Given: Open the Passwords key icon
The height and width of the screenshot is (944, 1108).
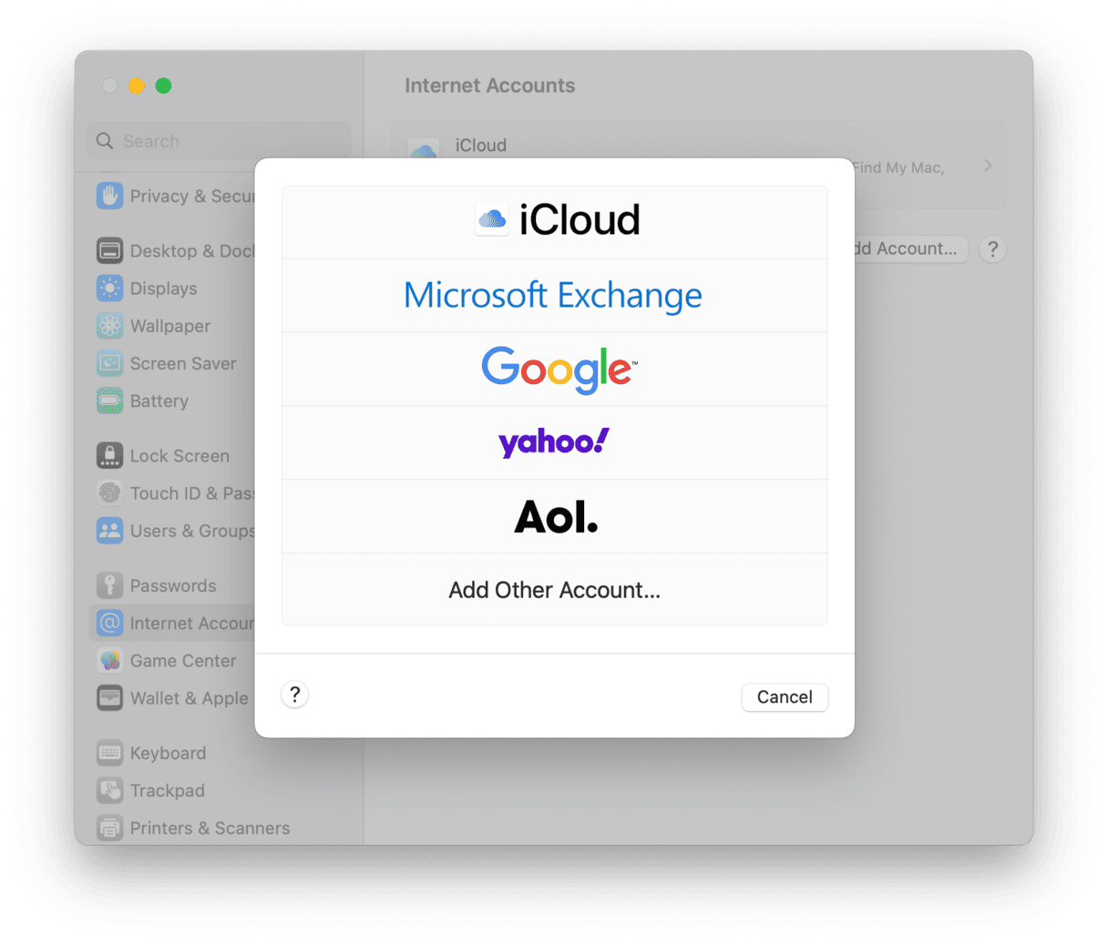Looking at the screenshot, I should 110,585.
